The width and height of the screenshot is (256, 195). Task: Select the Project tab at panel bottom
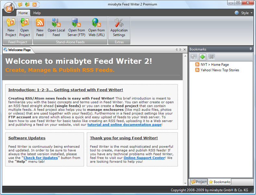click(x=199, y=182)
